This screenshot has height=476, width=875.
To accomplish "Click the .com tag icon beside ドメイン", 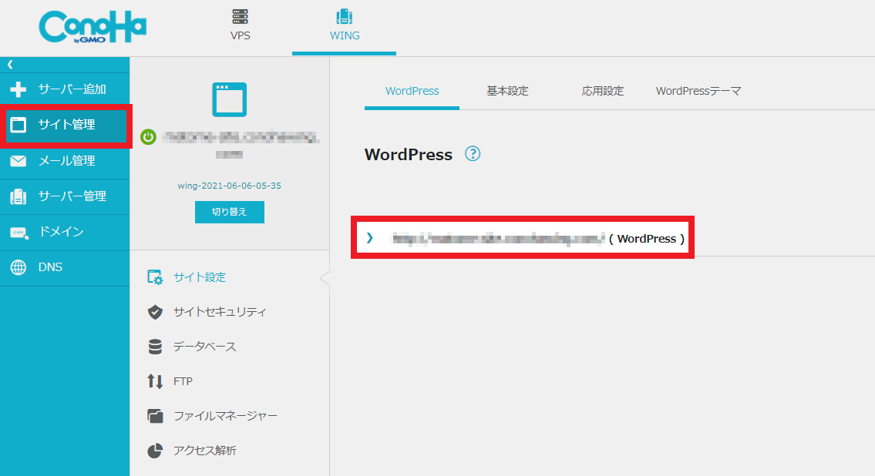I will pos(19,233).
